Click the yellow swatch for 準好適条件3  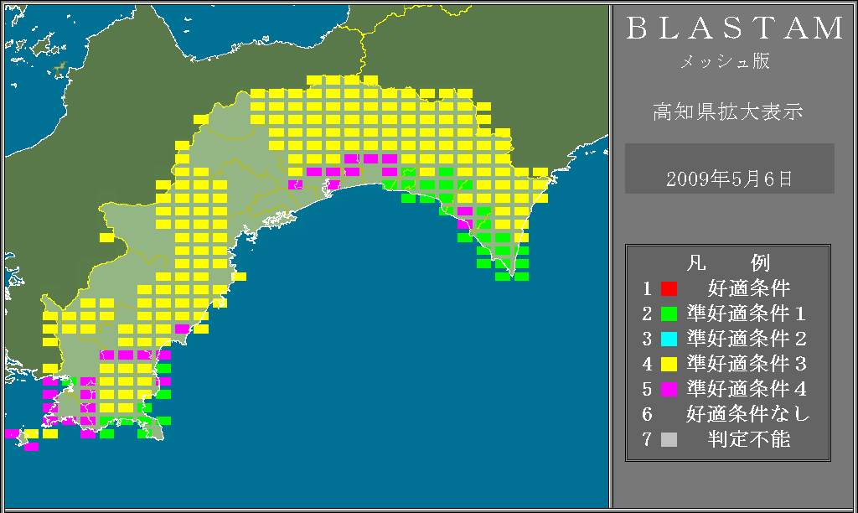coord(669,364)
